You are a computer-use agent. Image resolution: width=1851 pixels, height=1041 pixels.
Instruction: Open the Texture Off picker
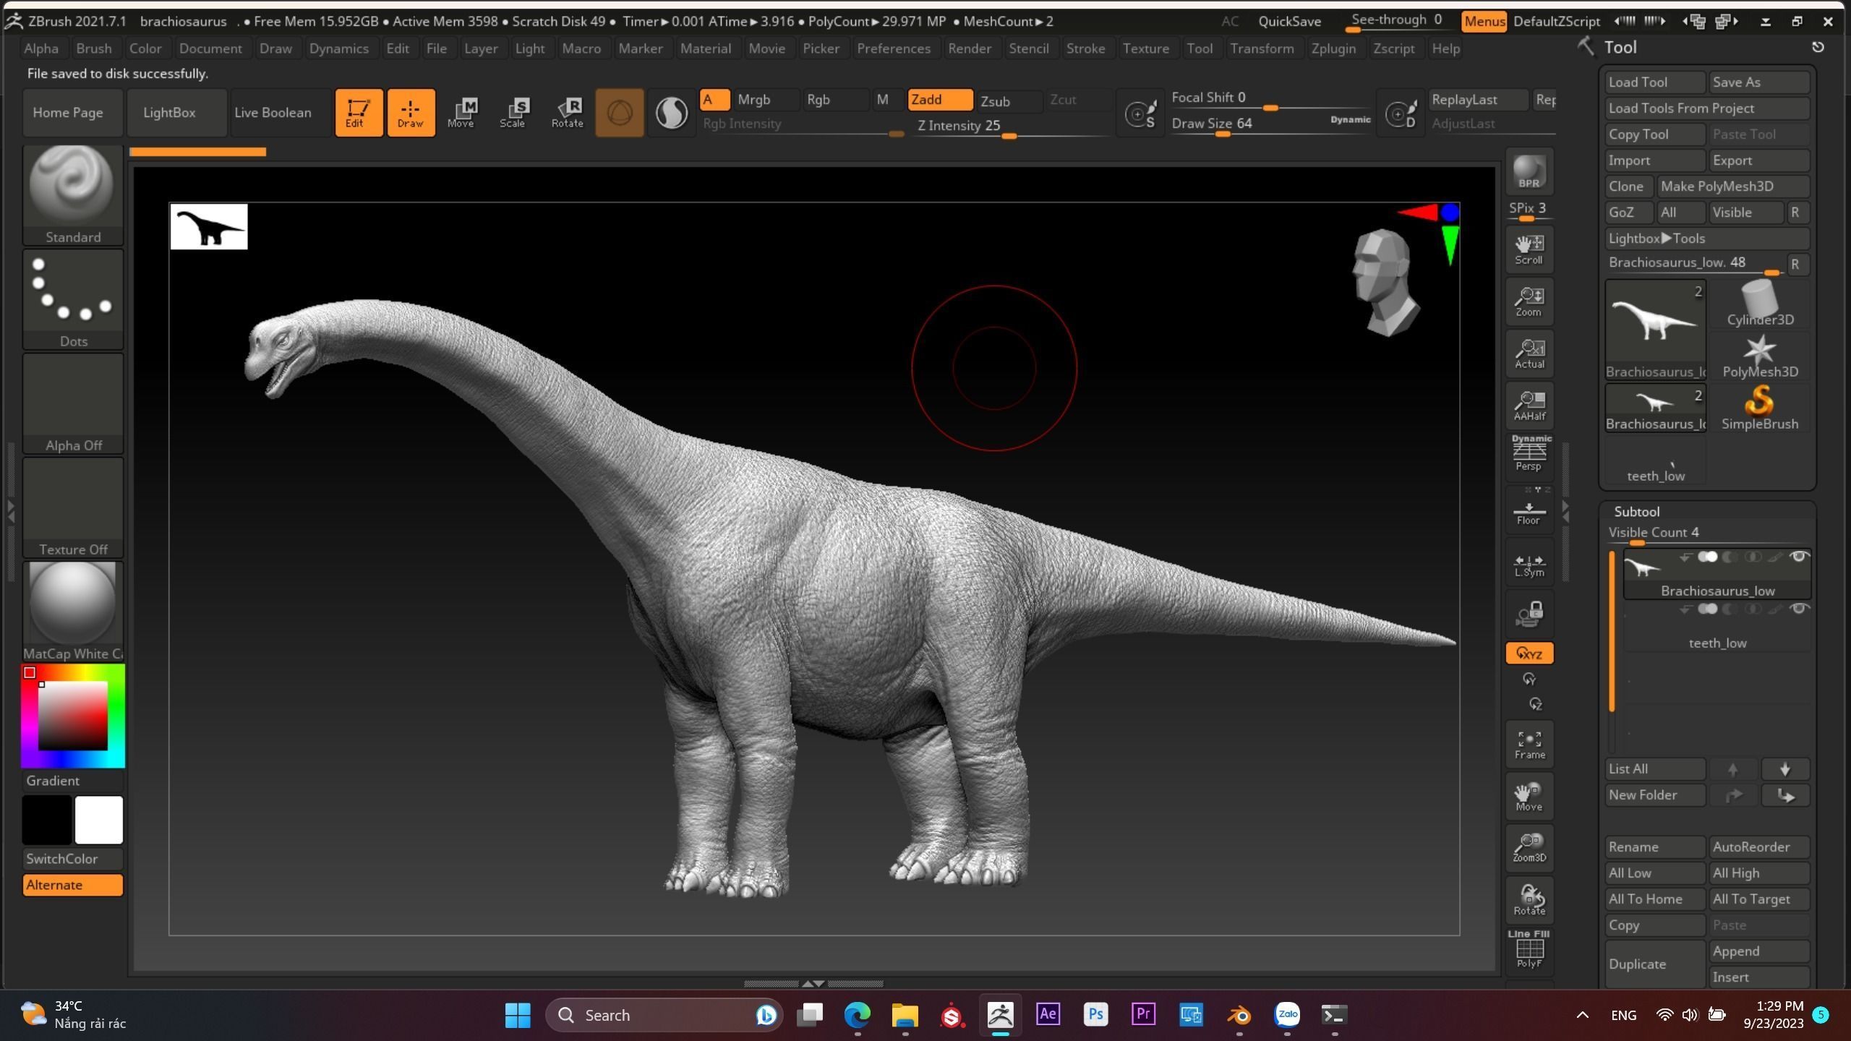tap(73, 507)
